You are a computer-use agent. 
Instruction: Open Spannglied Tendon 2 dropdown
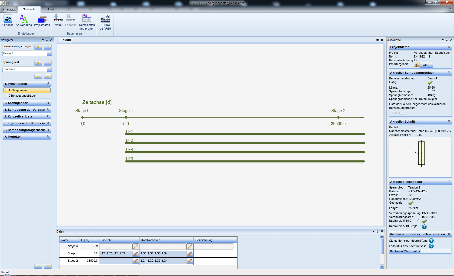[x=49, y=69]
